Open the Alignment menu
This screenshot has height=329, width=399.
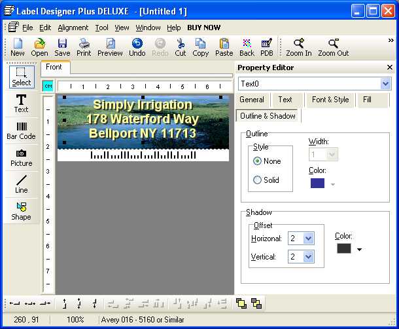coord(73,28)
